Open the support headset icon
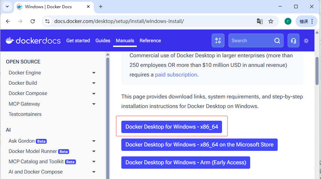Image resolution: width=321 pixels, height=179 pixels. [x=294, y=40]
